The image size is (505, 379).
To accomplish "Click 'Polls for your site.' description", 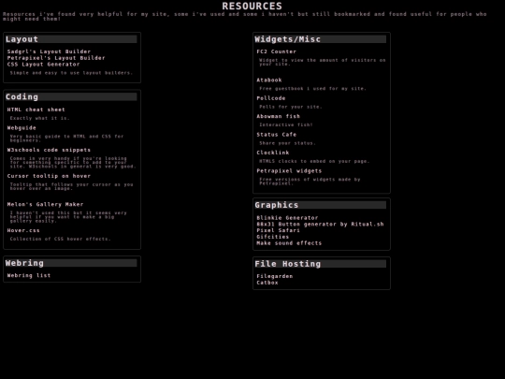I will point(291,107).
